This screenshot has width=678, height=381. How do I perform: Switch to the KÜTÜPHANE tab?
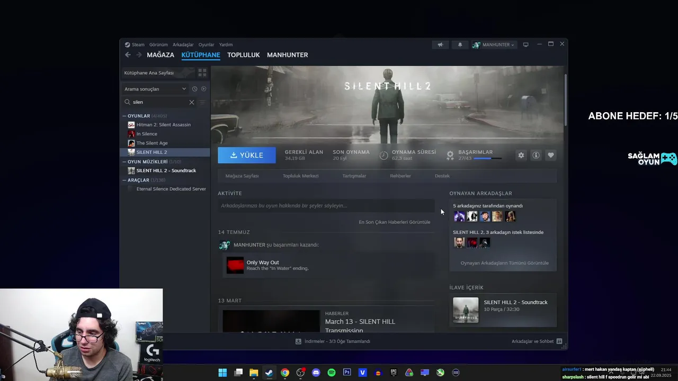[201, 55]
